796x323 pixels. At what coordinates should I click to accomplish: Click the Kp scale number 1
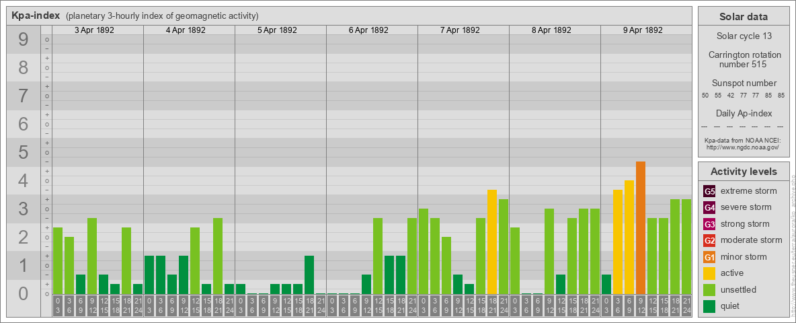tap(23, 265)
